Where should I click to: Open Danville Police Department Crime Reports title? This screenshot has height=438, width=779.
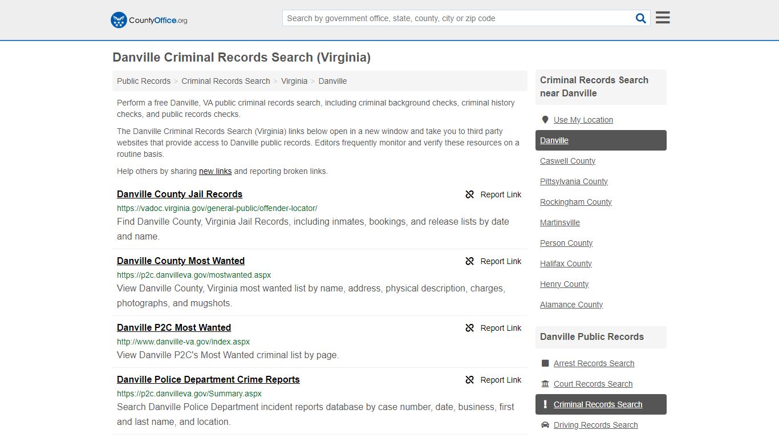click(208, 379)
